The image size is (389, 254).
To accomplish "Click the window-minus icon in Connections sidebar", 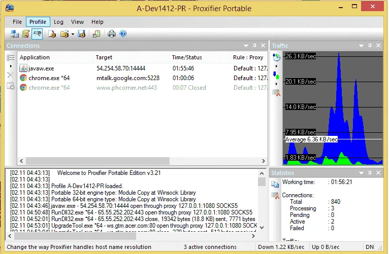I will [11, 86].
